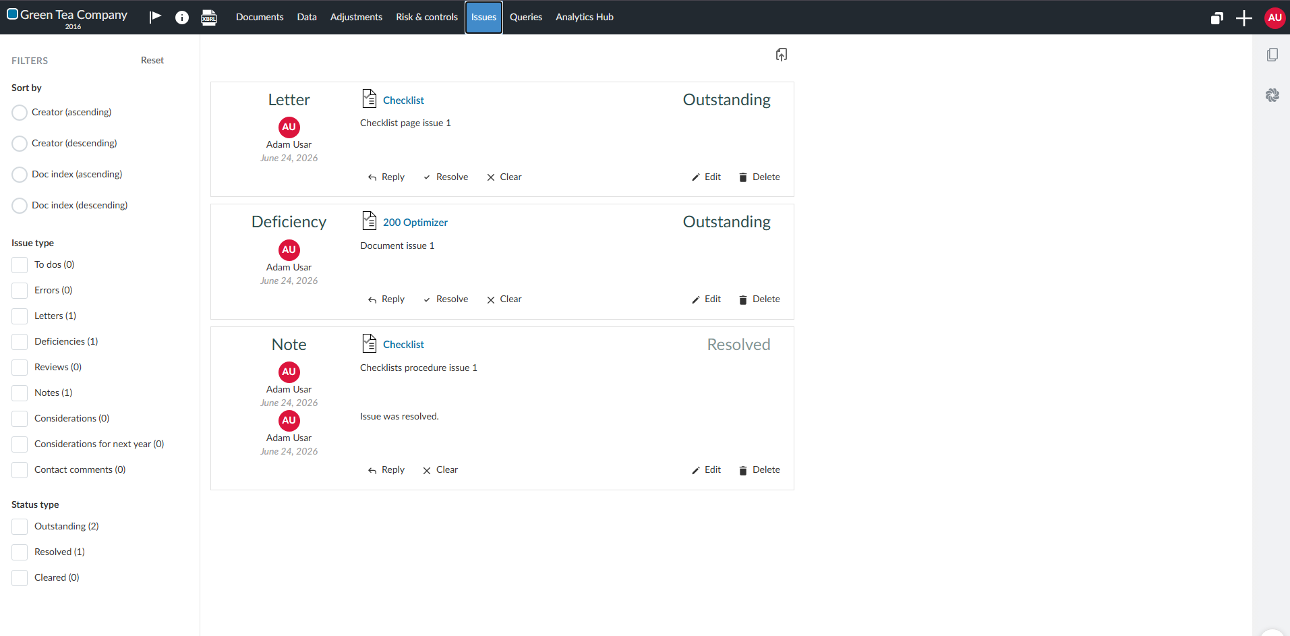
Task: Open the documents panel icon in right sidebar
Action: [x=1272, y=55]
